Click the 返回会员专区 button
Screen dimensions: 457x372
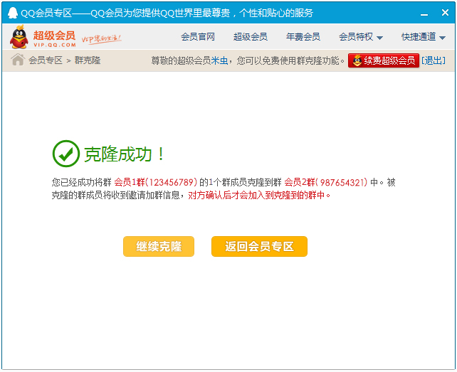tap(259, 246)
